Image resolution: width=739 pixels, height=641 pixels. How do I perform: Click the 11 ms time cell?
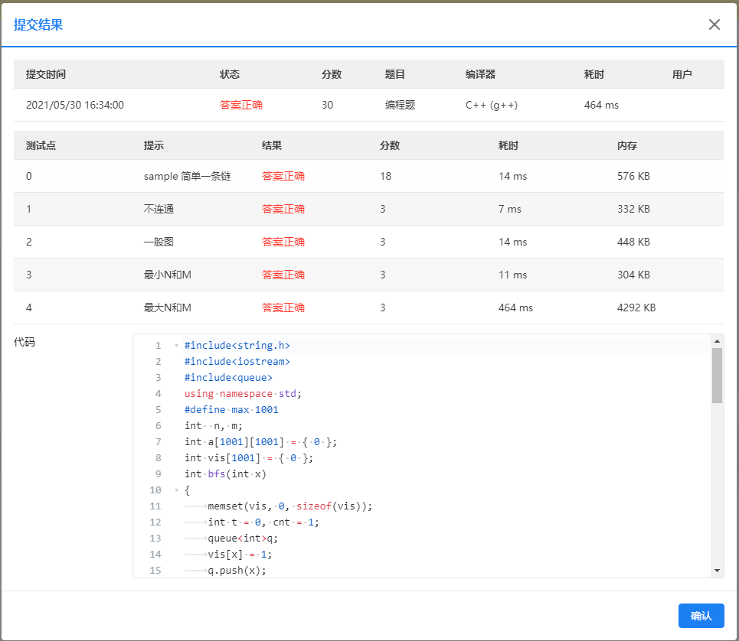tap(513, 275)
